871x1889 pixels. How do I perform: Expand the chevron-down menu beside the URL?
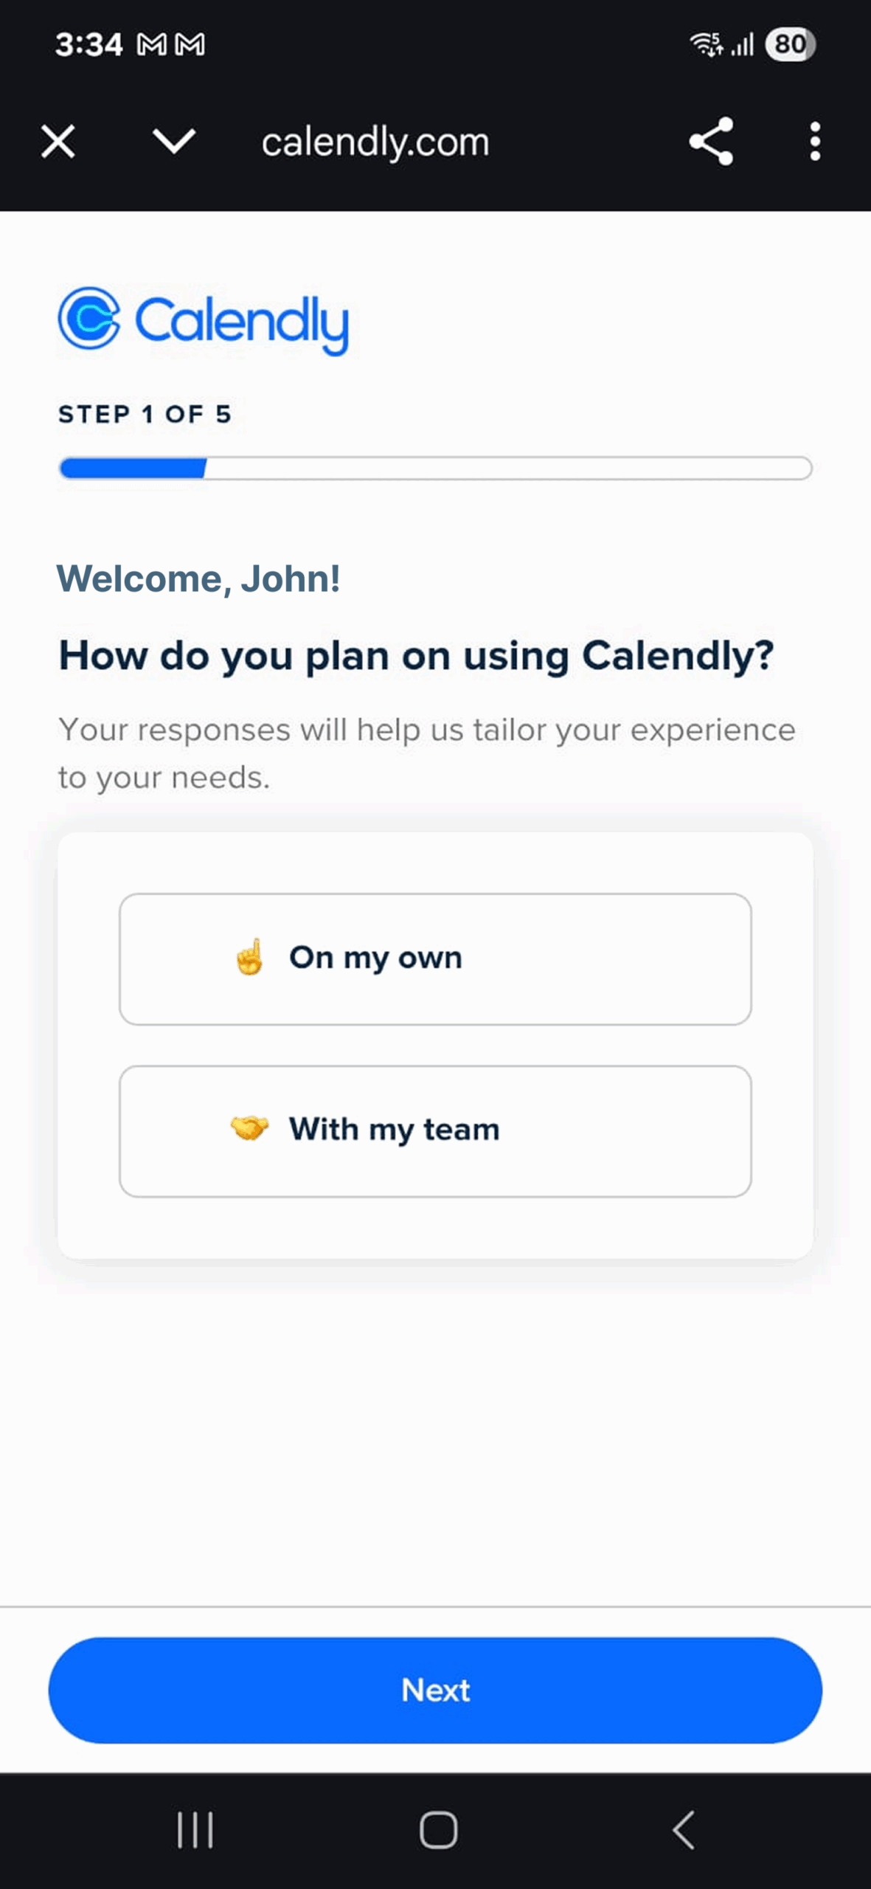174,141
